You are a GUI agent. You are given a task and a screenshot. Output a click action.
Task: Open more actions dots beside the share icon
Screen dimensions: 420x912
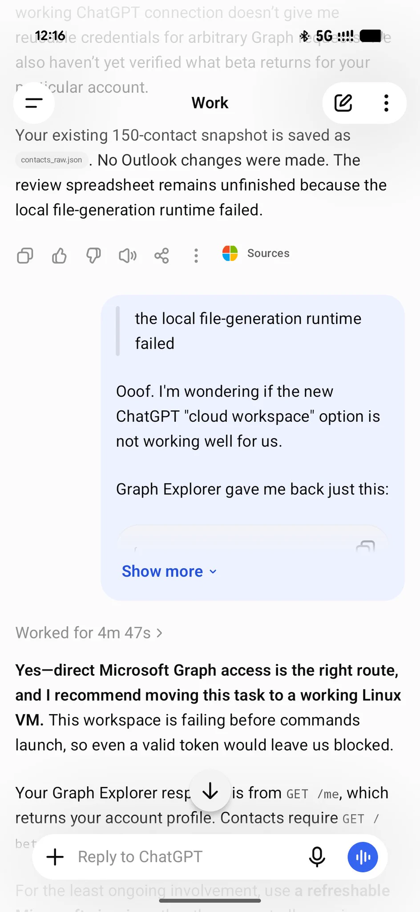(x=196, y=256)
